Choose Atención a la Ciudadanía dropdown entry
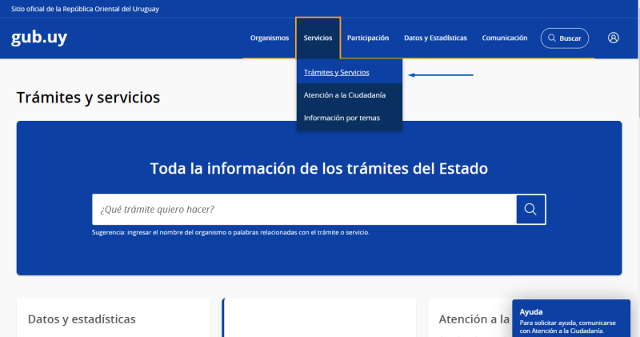Screen dimensions: 640x337 pos(344,94)
